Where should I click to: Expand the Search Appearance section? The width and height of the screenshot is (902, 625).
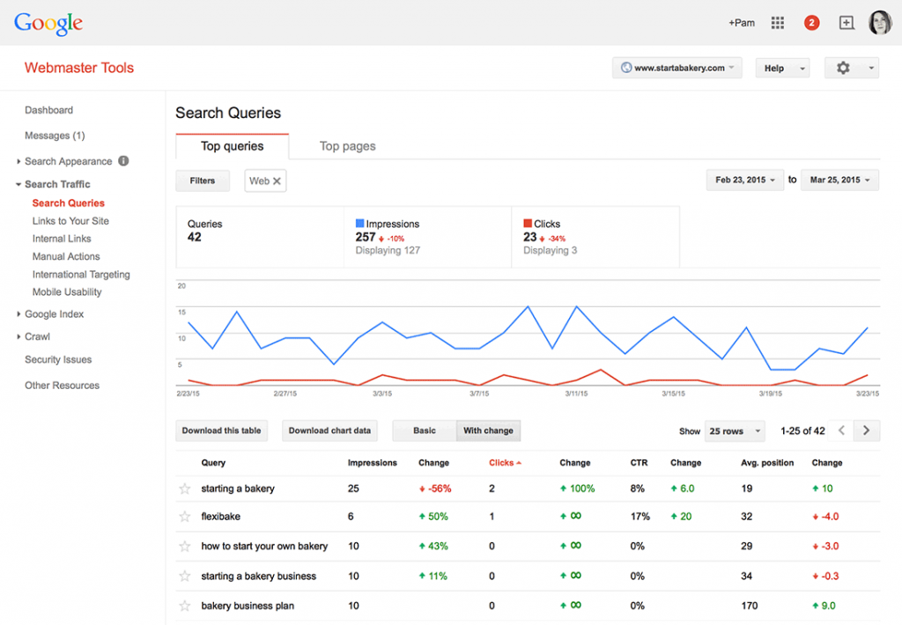click(18, 162)
